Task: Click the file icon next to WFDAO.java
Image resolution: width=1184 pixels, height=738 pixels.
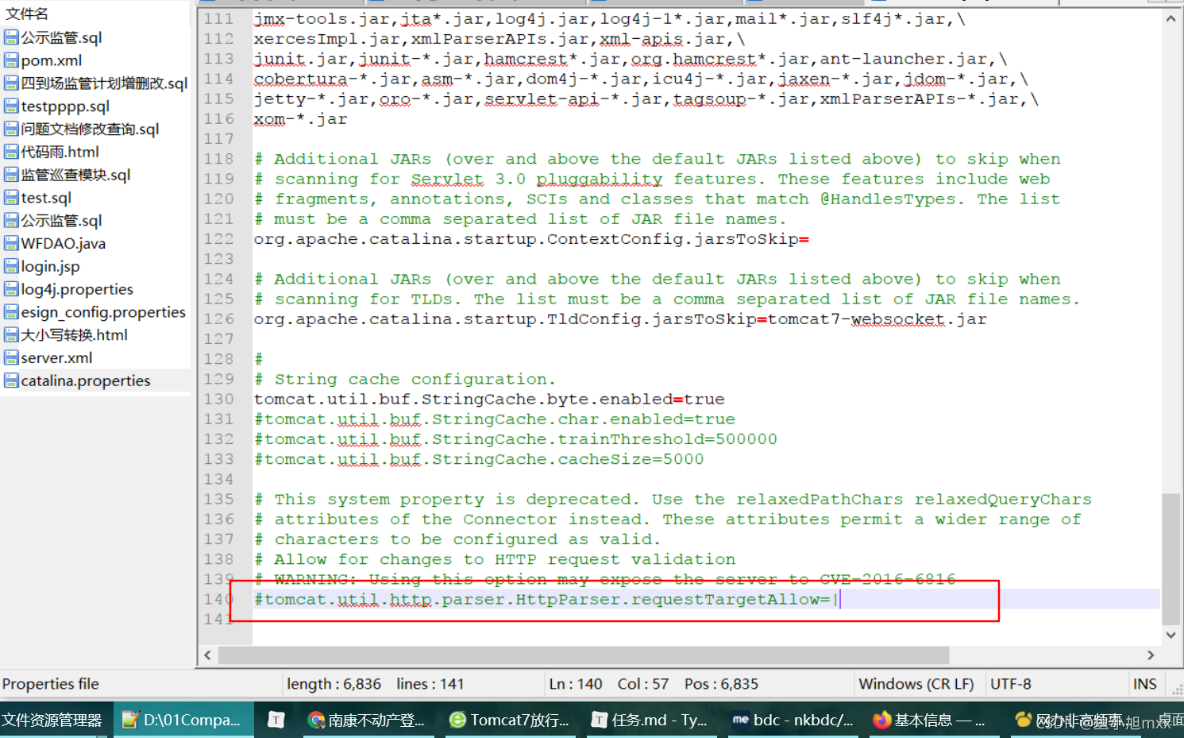Action: [11, 244]
